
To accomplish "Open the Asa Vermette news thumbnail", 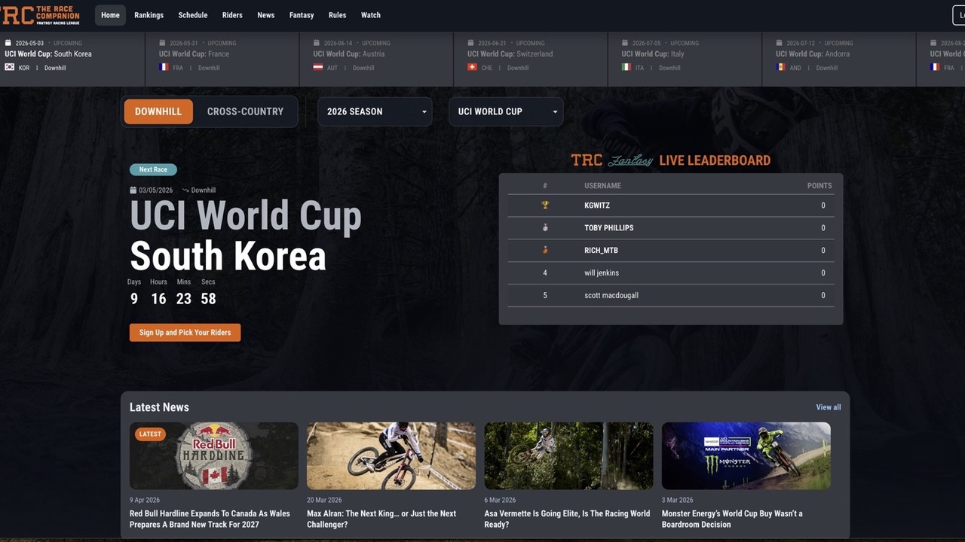I will (x=568, y=456).
